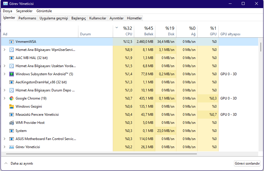Click the 34,4 MB/sn disk value
Image resolution: width=264 pixels, height=171 pixels.
click(x=166, y=42)
